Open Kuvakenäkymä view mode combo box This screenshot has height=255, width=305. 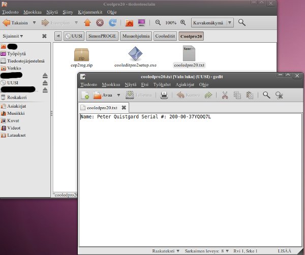(212, 23)
